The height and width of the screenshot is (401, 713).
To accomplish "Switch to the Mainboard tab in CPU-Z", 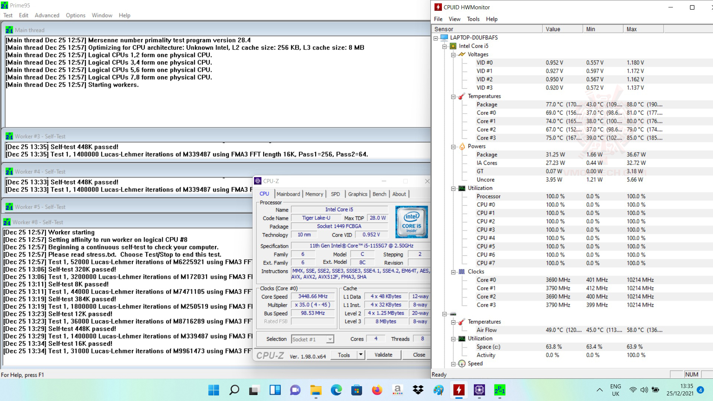I will pyautogui.click(x=288, y=194).
